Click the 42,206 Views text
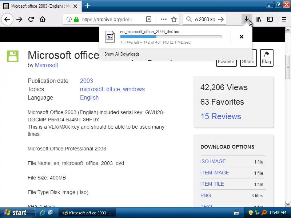Image resolution: width=291 pixels, height=218 pixels. [224, 87]
